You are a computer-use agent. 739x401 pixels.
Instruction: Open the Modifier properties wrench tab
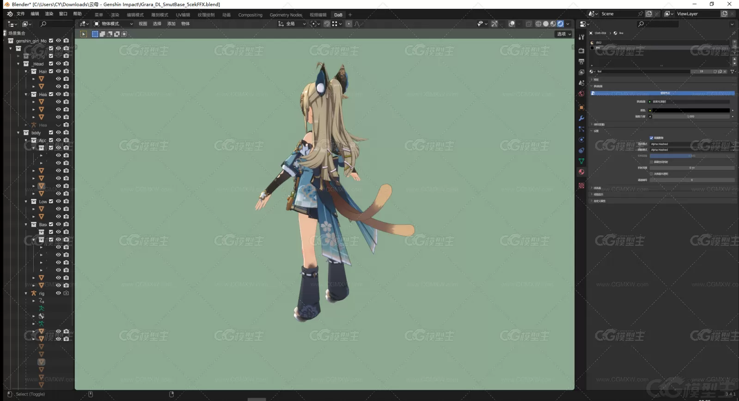pyautogui.click(x=581, y=118)
